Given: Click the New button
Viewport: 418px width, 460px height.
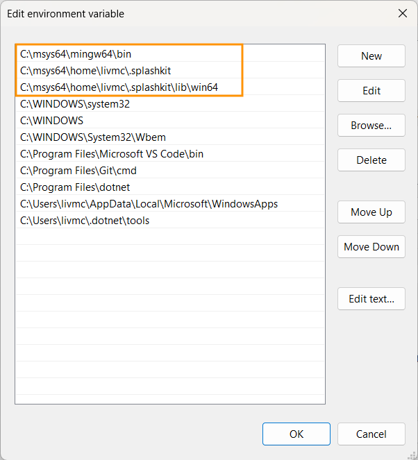Looking at the screenshot, I should coord(371,56).
